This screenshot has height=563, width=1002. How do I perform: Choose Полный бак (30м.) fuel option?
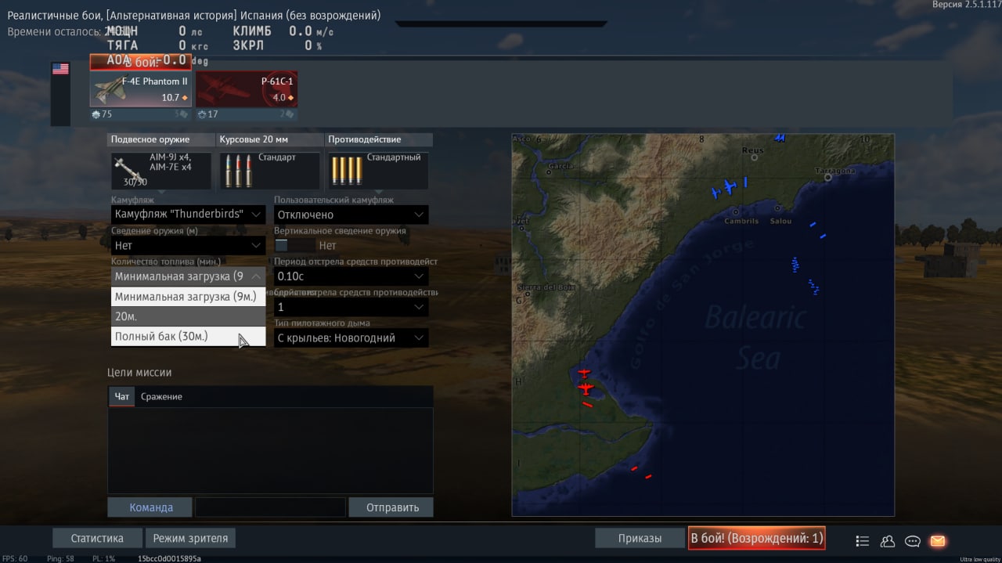click(x=188, y=336)
